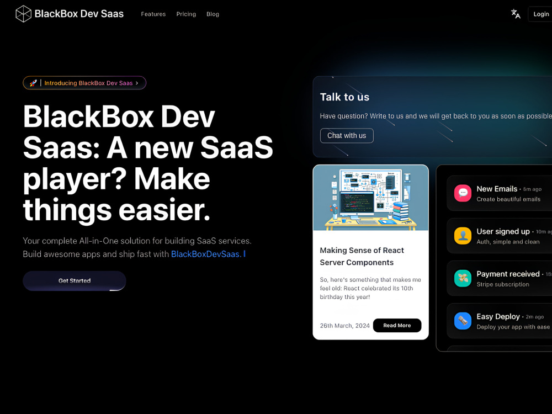The width and height of the screenshot is (552, 414).
Task: Click the article excerpt about React's birthday
Action: [370, 288]
